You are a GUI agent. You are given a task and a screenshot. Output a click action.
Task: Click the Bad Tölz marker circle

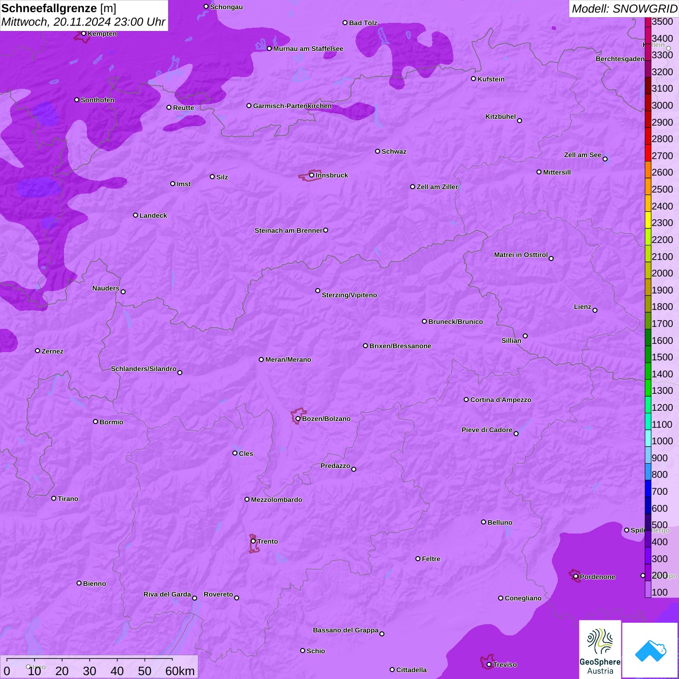(345, 22)
